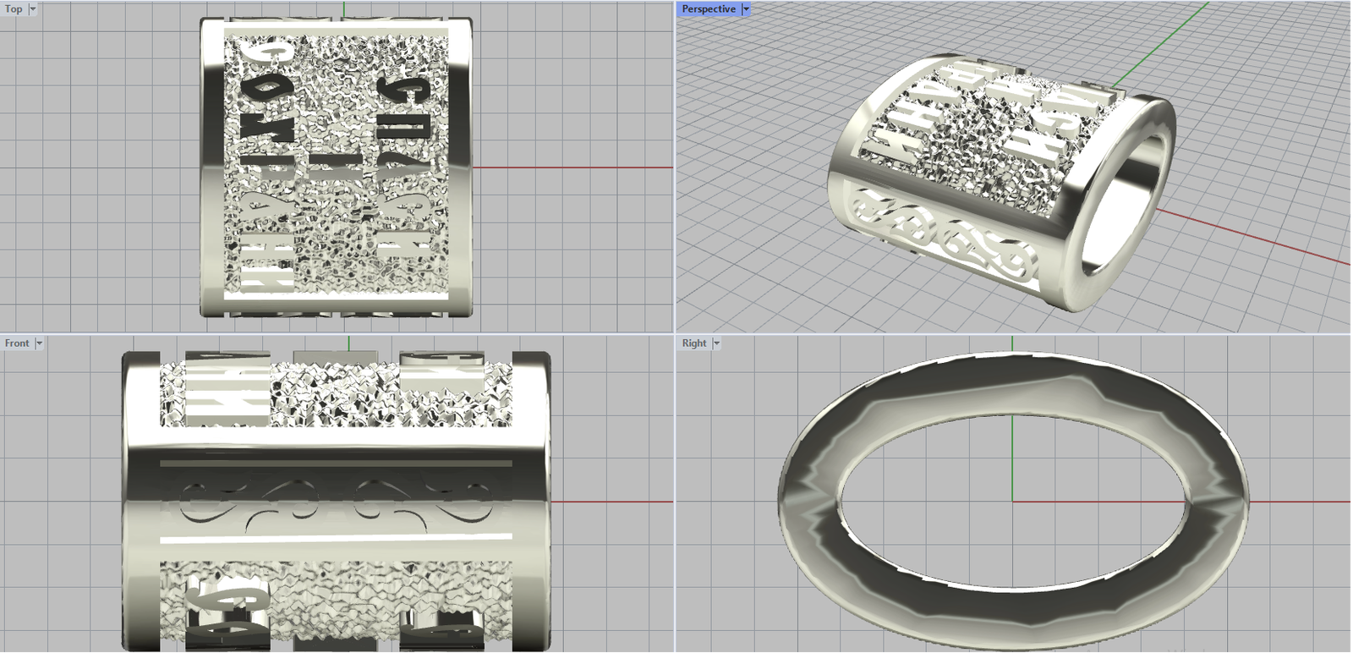This screenshot has height=653, width=1353.
Task: Select the Right viewport title label
Action: pos(693,343)
